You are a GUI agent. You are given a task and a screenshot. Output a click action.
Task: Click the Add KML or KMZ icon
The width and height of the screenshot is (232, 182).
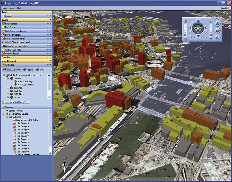(3, 50)
